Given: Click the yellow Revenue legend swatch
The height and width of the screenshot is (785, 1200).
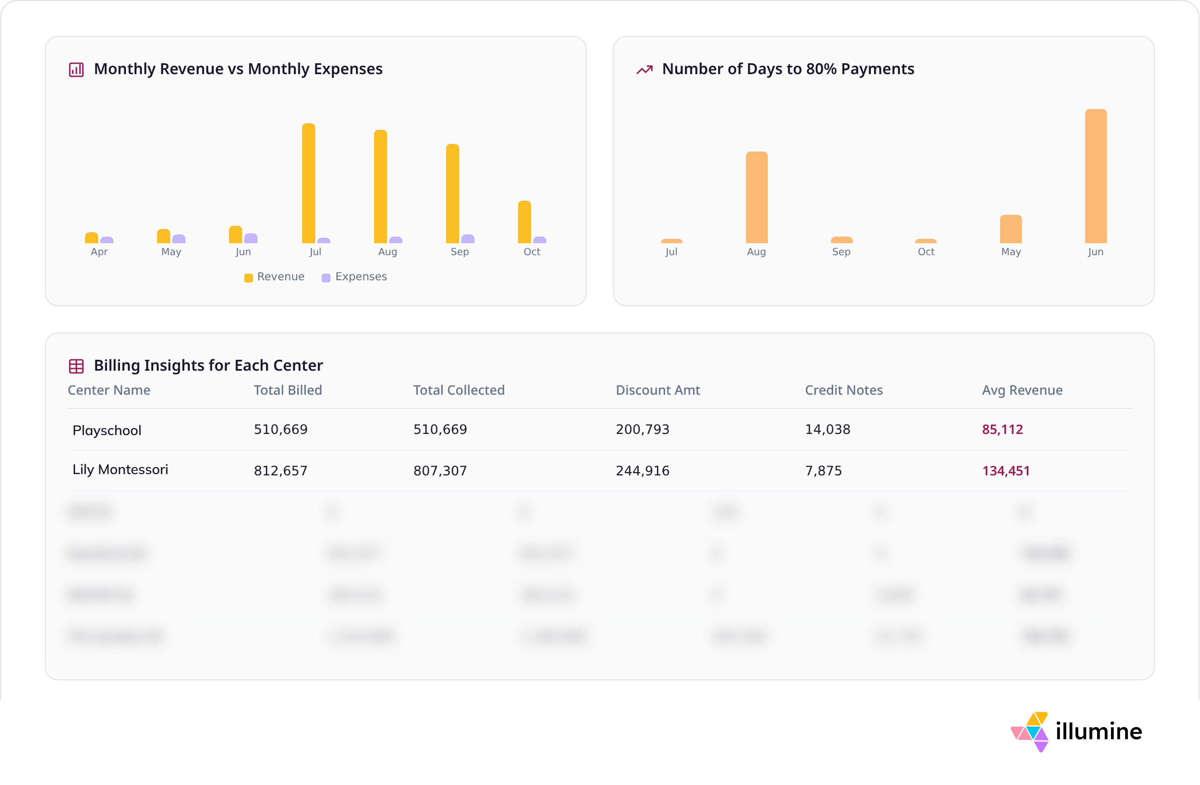Looking at the screenshot, I should [x=249, y=278].
